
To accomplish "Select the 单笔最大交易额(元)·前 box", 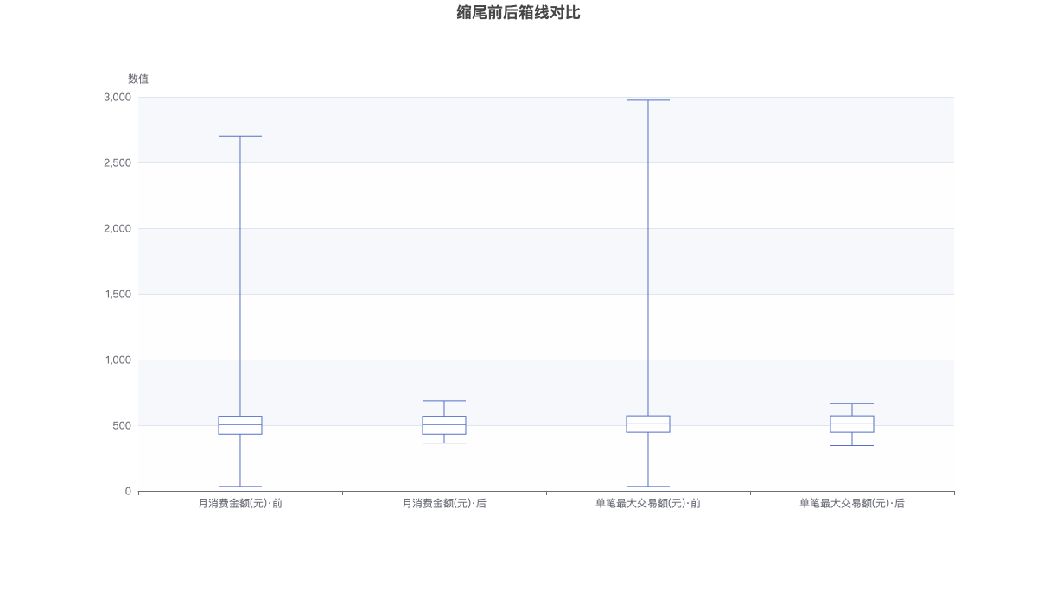I will point(648,424).
